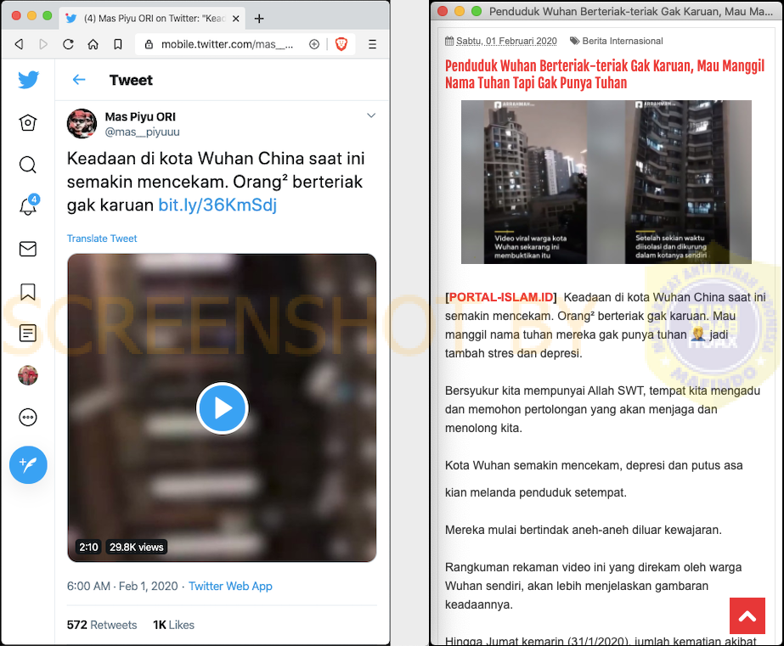The image size is (784, 646).
Task: Click the Twitter Web App link
Action: point(230,586)
